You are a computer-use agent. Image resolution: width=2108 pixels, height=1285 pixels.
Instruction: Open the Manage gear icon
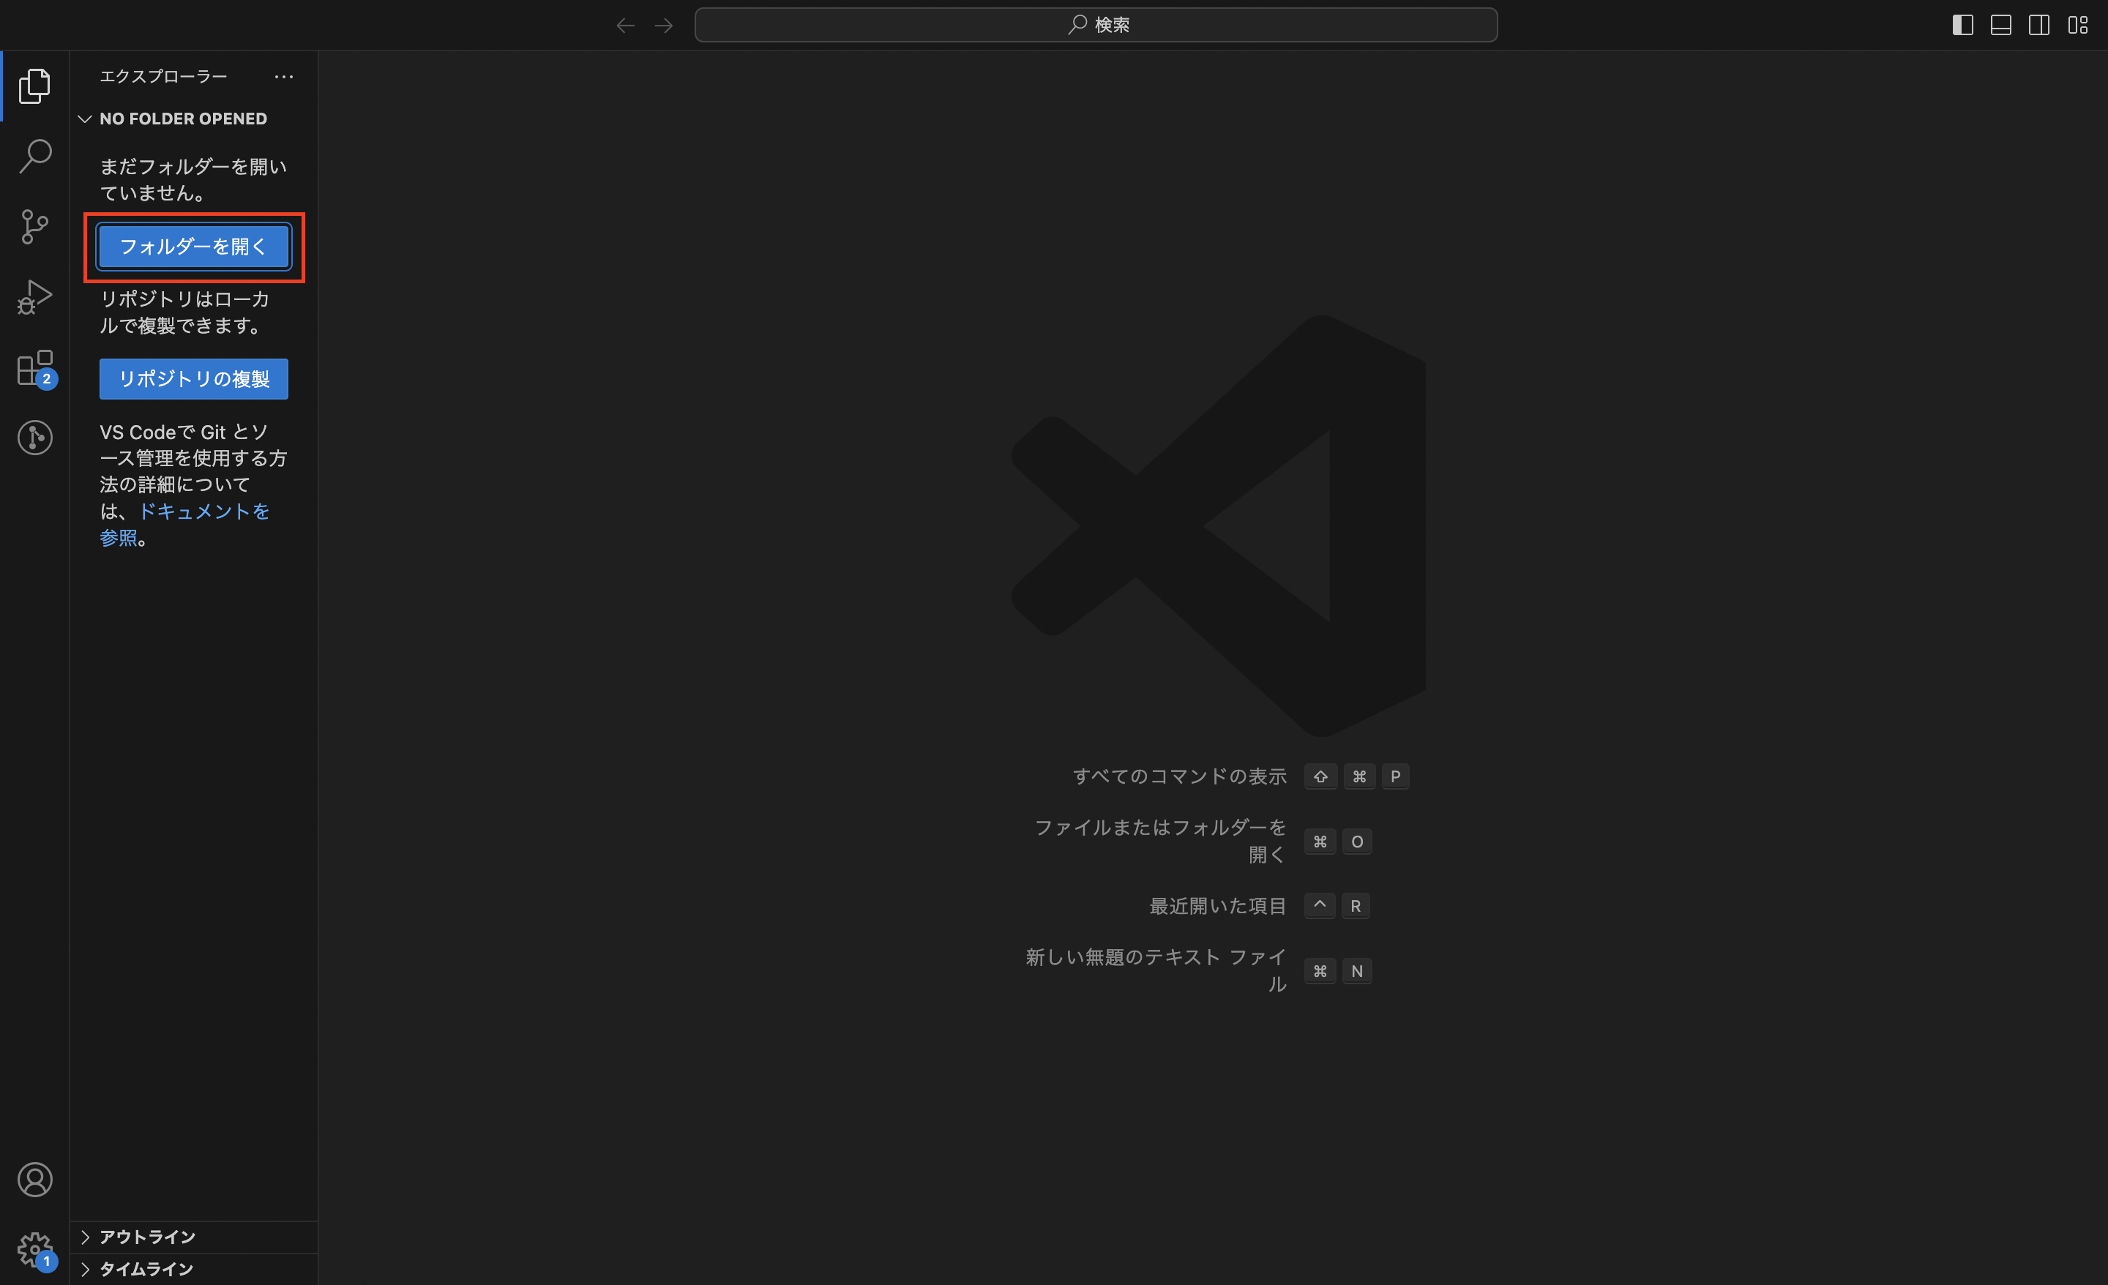coord(34,1250)
